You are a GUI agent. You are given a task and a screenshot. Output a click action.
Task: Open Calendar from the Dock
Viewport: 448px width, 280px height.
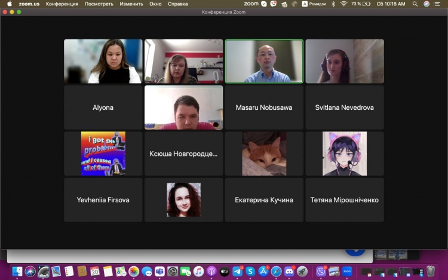tap(95, 272)
